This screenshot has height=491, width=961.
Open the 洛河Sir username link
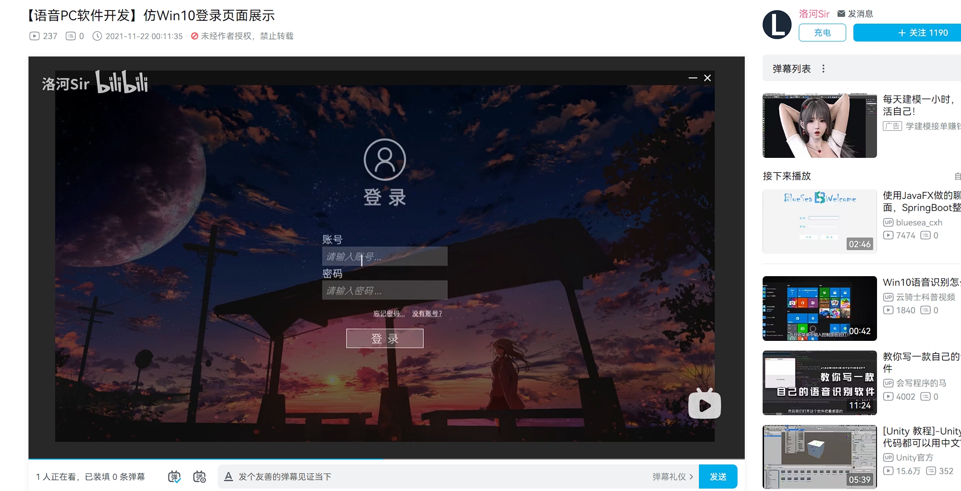814,14
